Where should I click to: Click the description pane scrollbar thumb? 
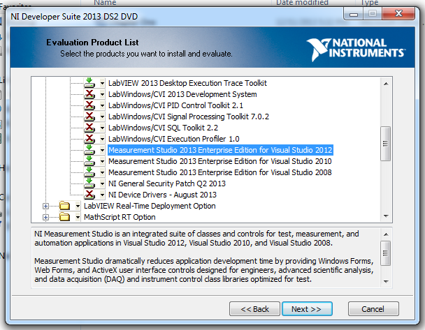[x=385, y=253]
